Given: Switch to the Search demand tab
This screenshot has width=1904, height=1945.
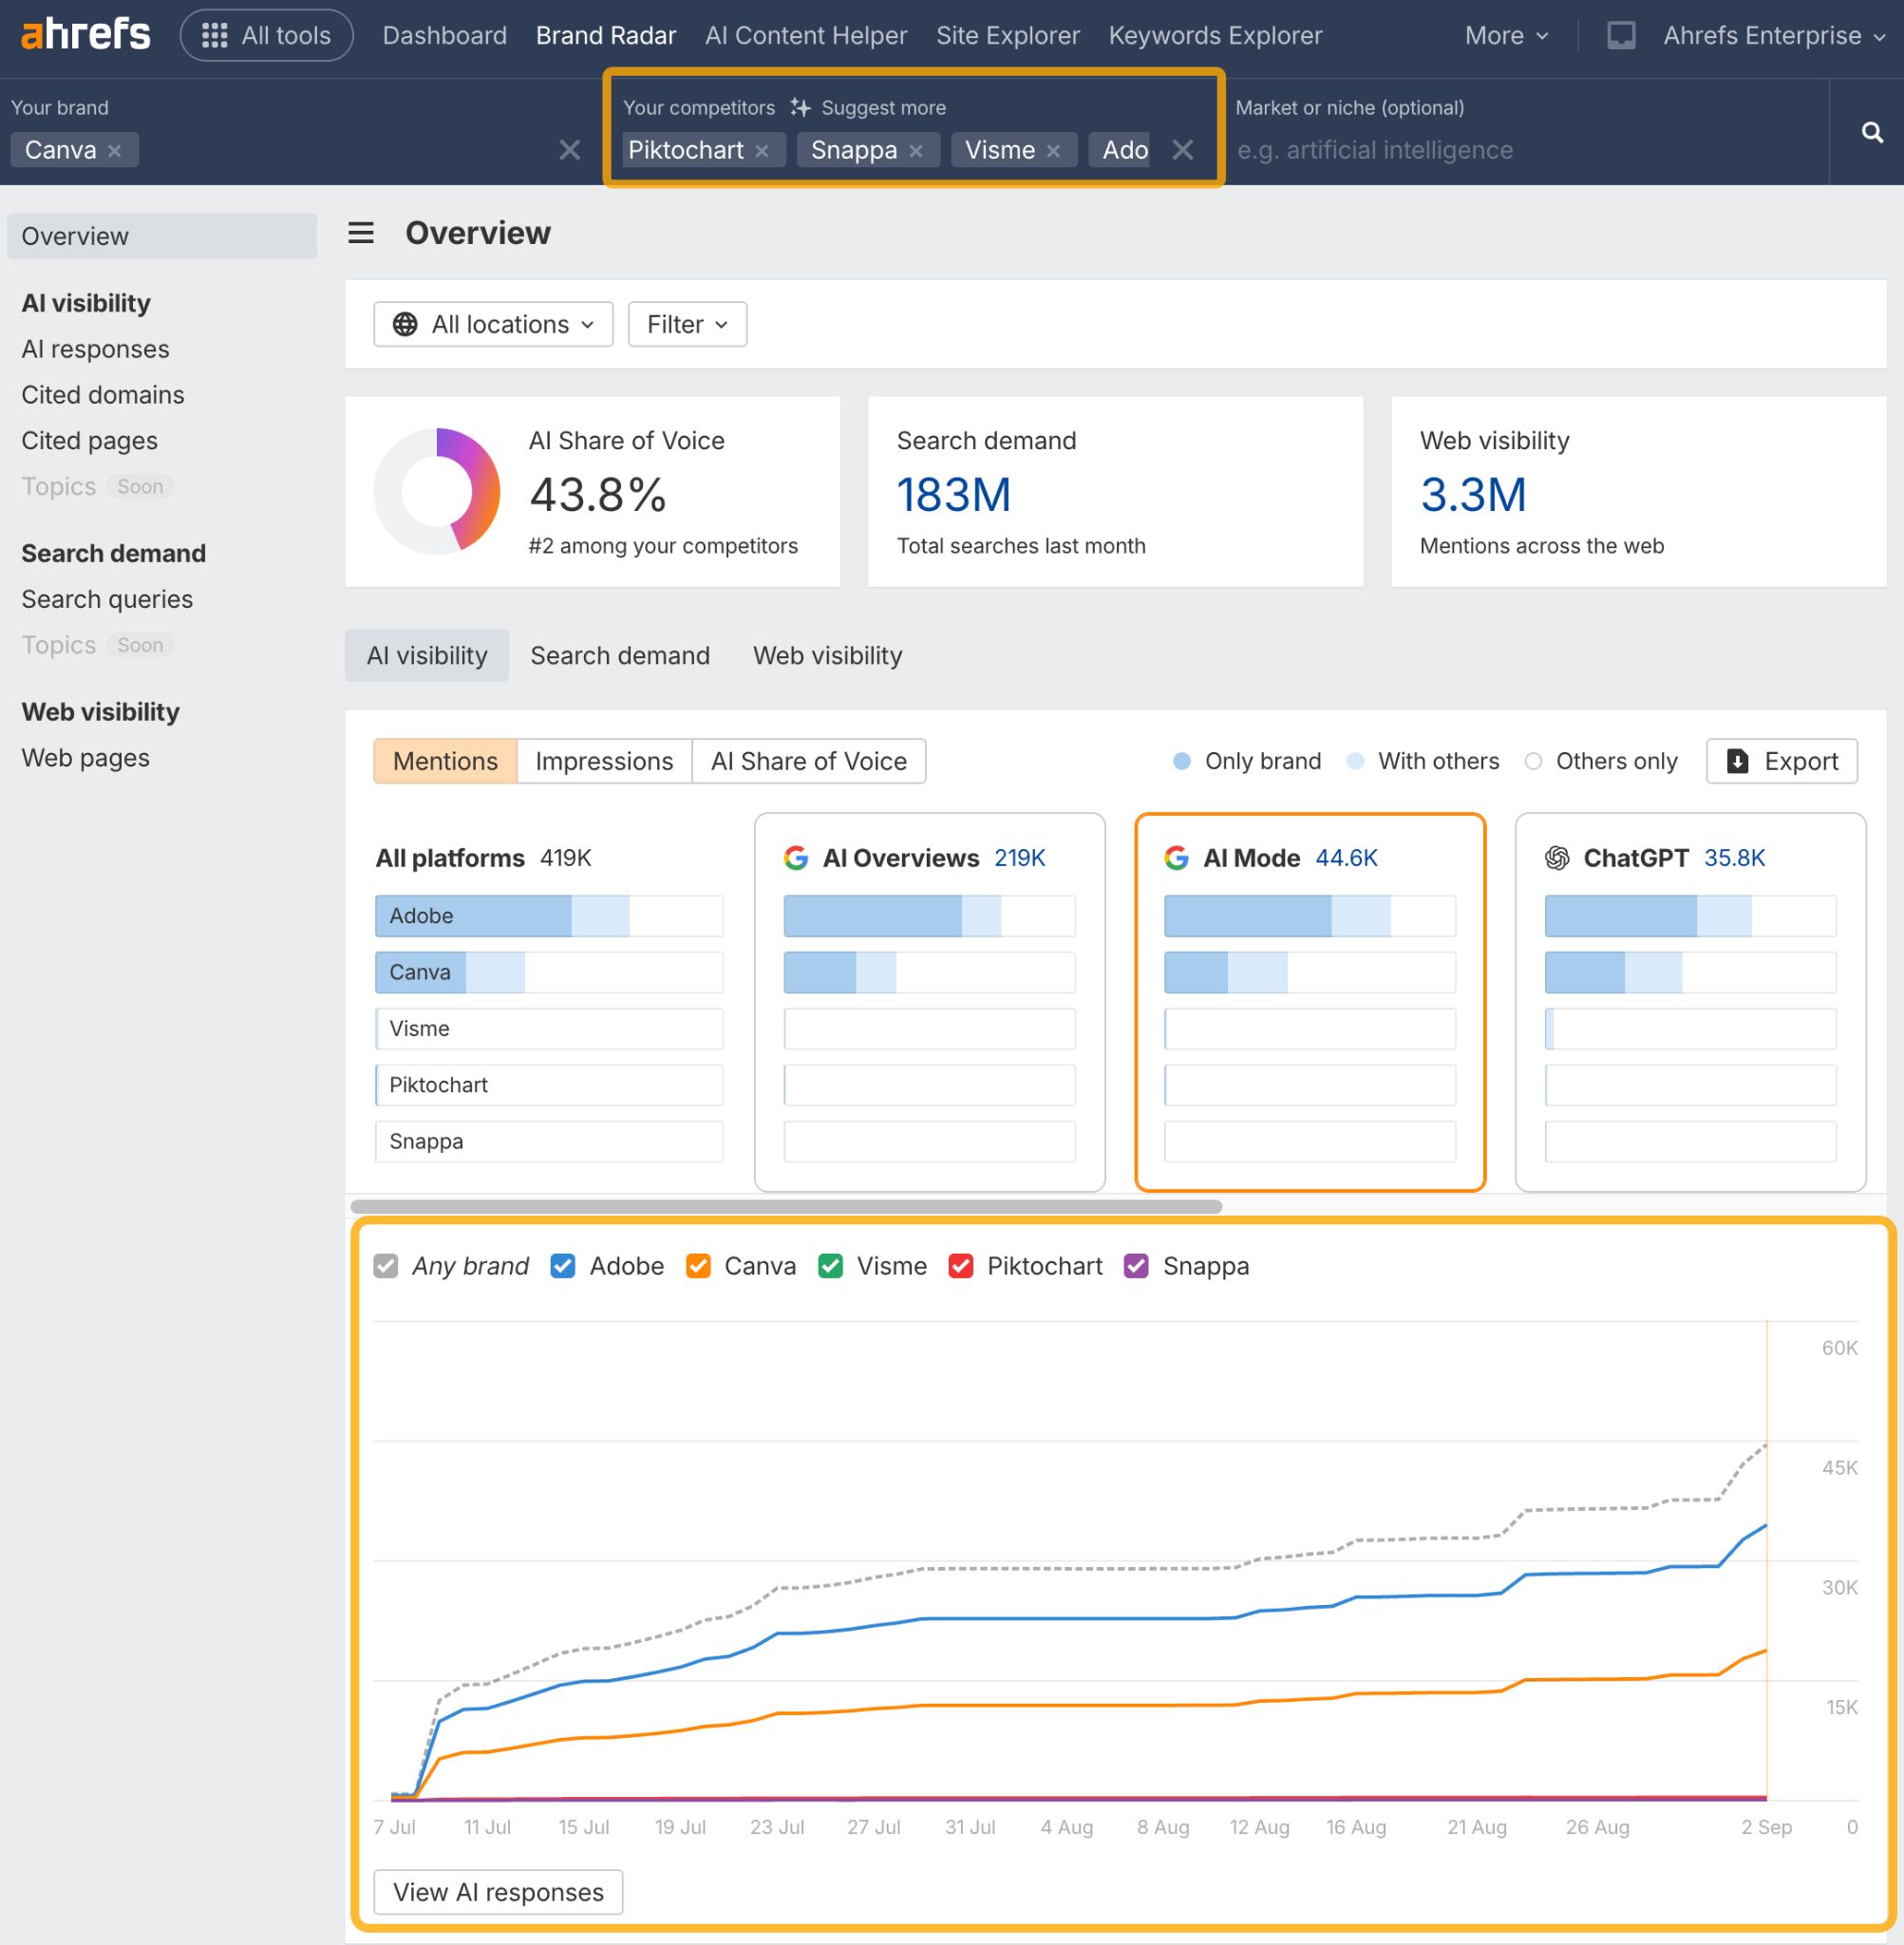Looking at the screenshot, I should (619, 655).
